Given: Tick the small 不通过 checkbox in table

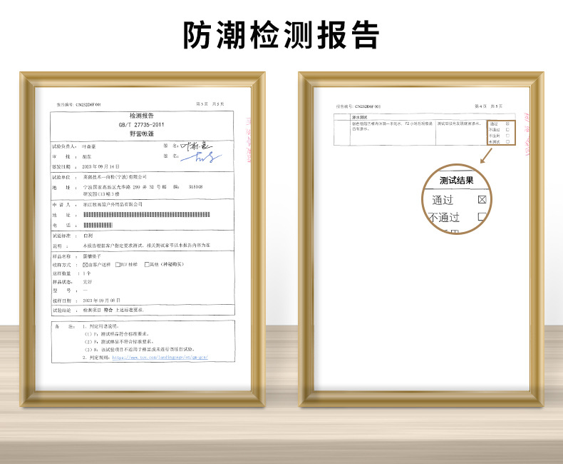Looking at the screenshot, I should coord(507,129).
